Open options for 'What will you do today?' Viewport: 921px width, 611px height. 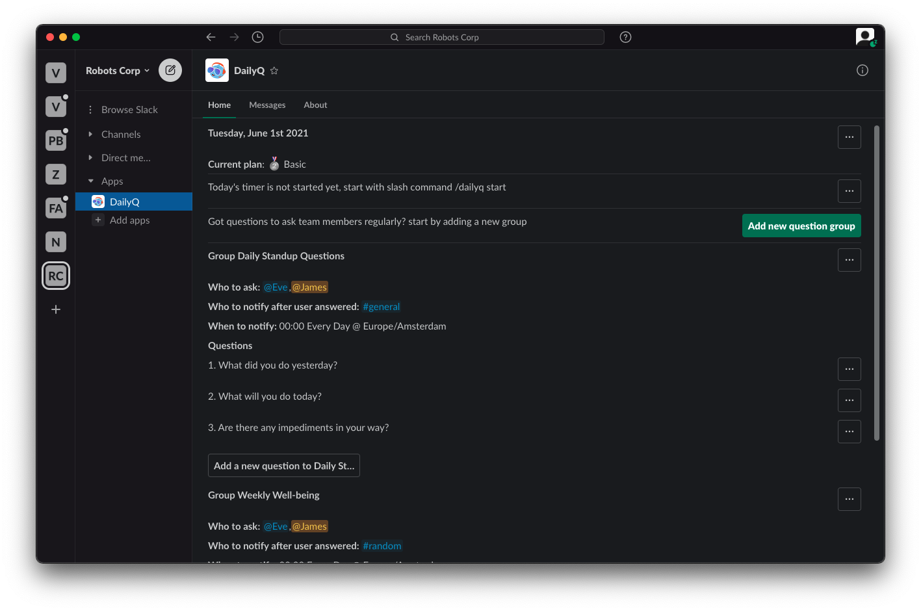point(850,400)
